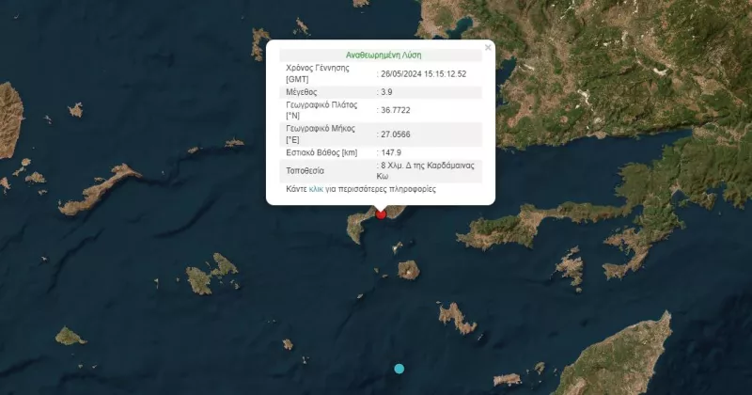Click the 'Γεωγραφικό Πλάτος [°N]' label
This screenshot has width=752, height=395.
321,110
